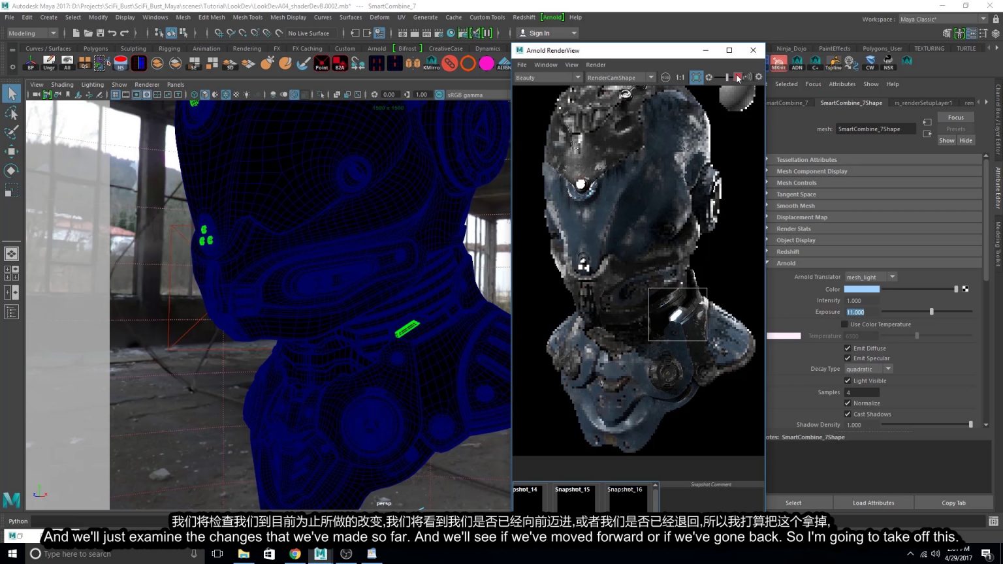Click the save scene icon
The image size is (1003, 564).
100,33
